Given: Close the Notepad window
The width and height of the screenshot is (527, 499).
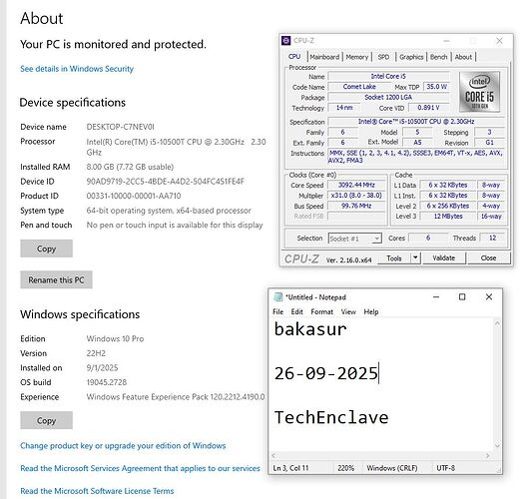Looking at the screenshot, I should tap(489, 297).
